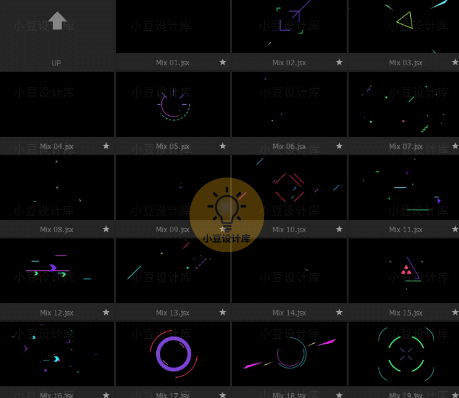The image size is (459, 398).
Task: Select the Mix 08.jsx label text
Action: pos(57,230)
